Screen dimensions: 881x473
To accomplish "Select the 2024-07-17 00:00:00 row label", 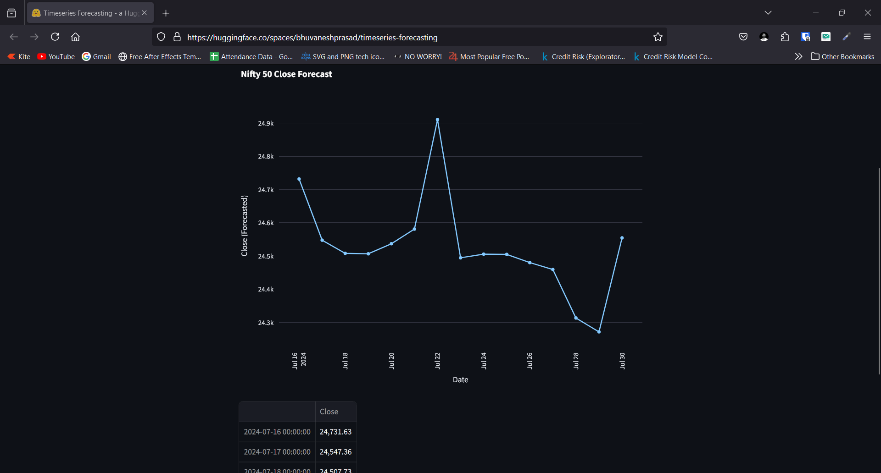I will point(277,452).
